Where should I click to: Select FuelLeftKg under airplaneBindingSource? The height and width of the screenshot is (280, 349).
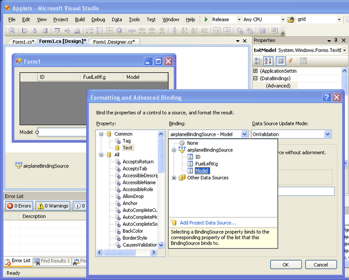click(206, 164)
